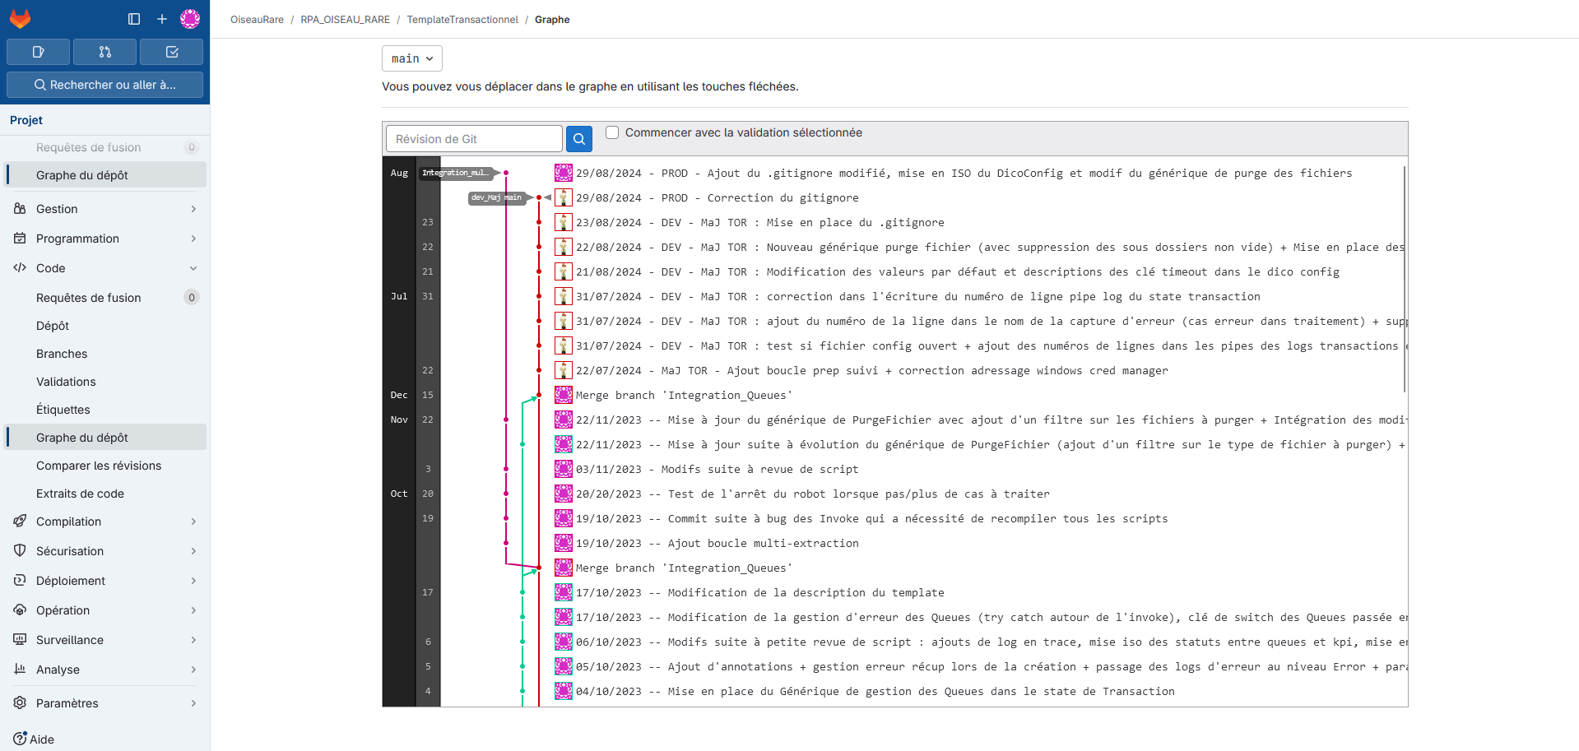Click the Rechercher ou aller à button
The image size is (1579, 751).
pyautogui.click(x=104, y=85)
